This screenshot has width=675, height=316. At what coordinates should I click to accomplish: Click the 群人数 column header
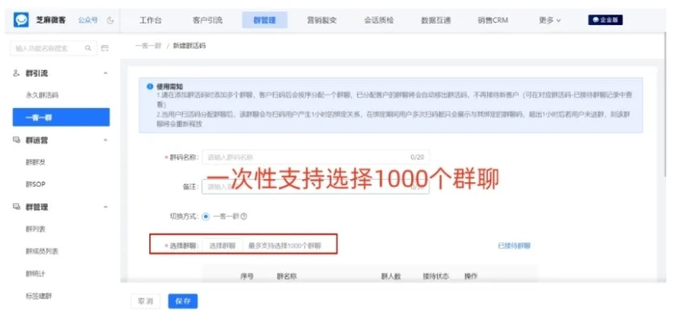(x=391, y=276)
